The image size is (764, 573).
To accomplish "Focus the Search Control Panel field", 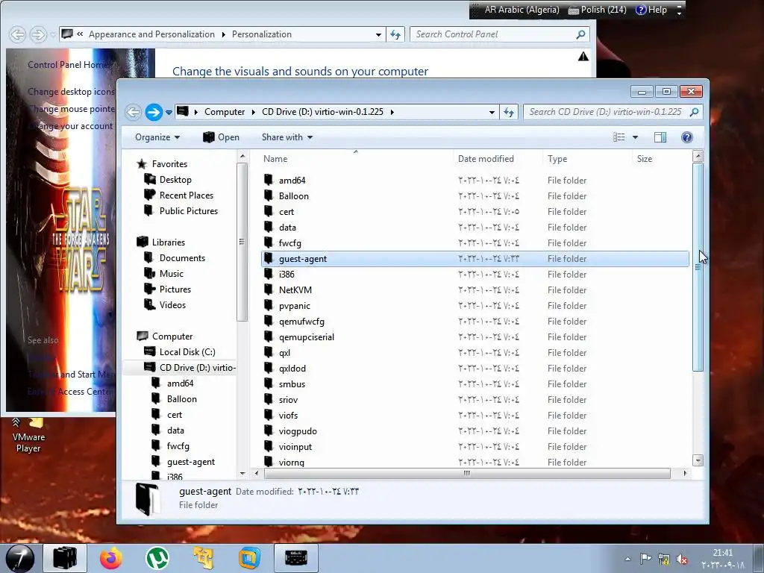I will [x=500, y=34].
